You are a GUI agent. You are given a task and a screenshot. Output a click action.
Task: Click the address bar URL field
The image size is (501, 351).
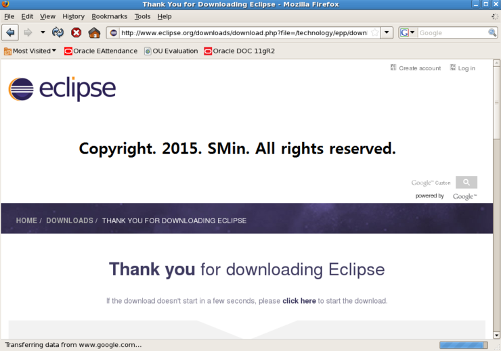(244, 32)
